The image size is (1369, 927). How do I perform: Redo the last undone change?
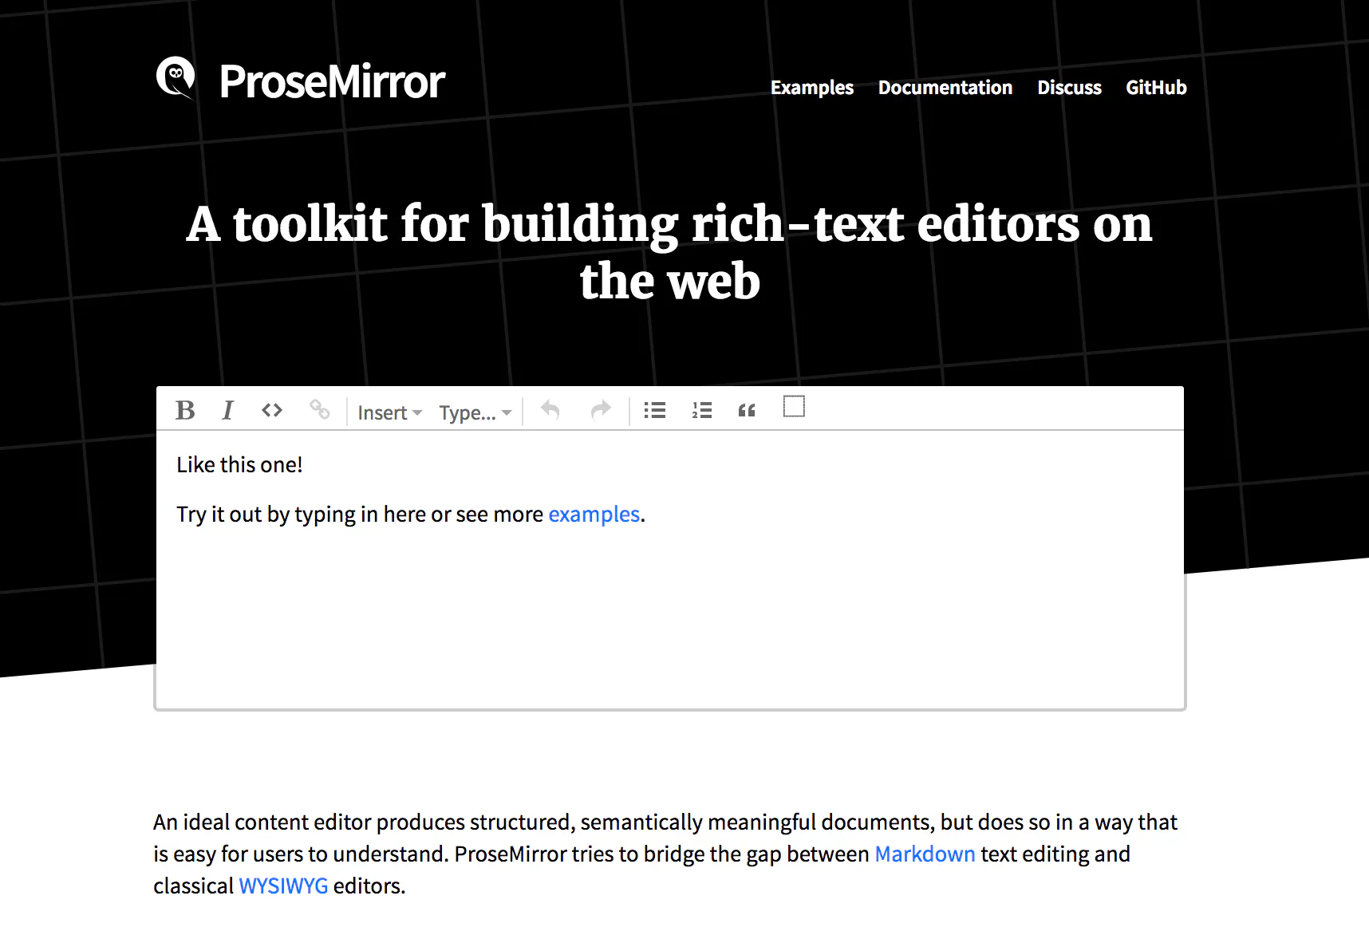[x=600, y=410]
